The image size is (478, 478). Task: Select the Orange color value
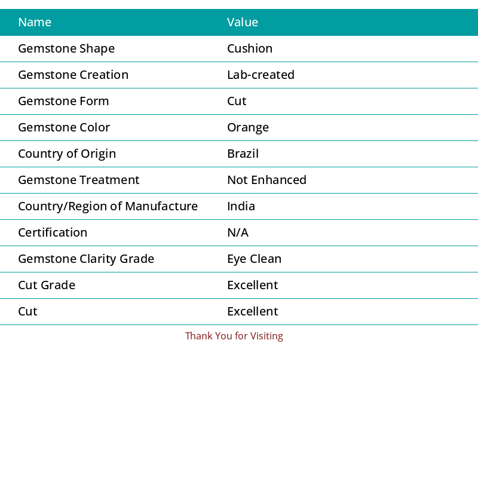248,127
